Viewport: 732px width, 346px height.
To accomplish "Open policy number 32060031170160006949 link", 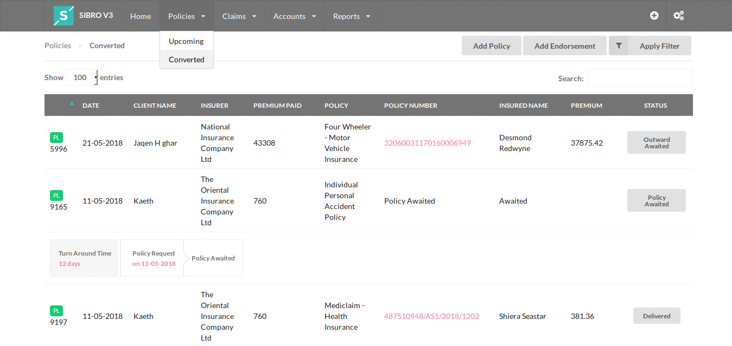I will pyautogui.click(x=428, y=143).
